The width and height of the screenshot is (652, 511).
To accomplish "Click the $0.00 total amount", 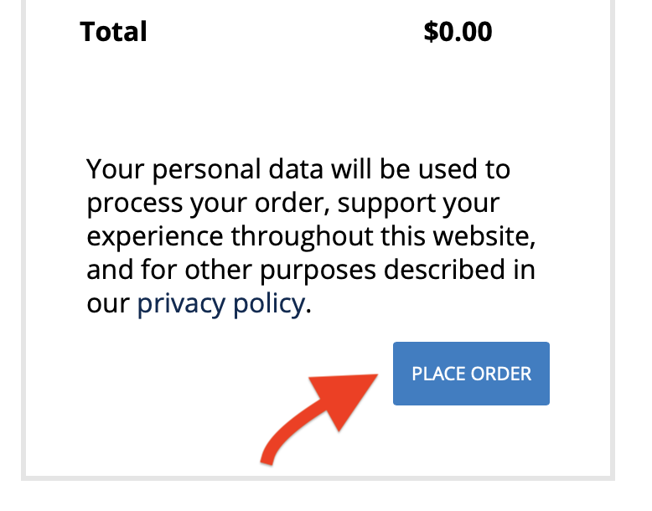I will 458,32.
